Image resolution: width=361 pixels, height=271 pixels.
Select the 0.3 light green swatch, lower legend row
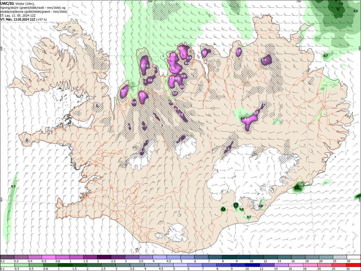tap(22, 265)
